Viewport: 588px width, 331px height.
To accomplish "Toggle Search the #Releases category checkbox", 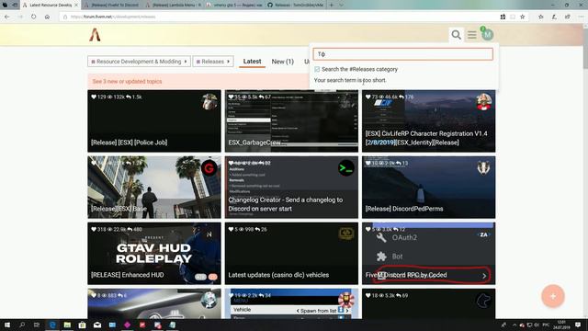I will click(x=317, y=70).
